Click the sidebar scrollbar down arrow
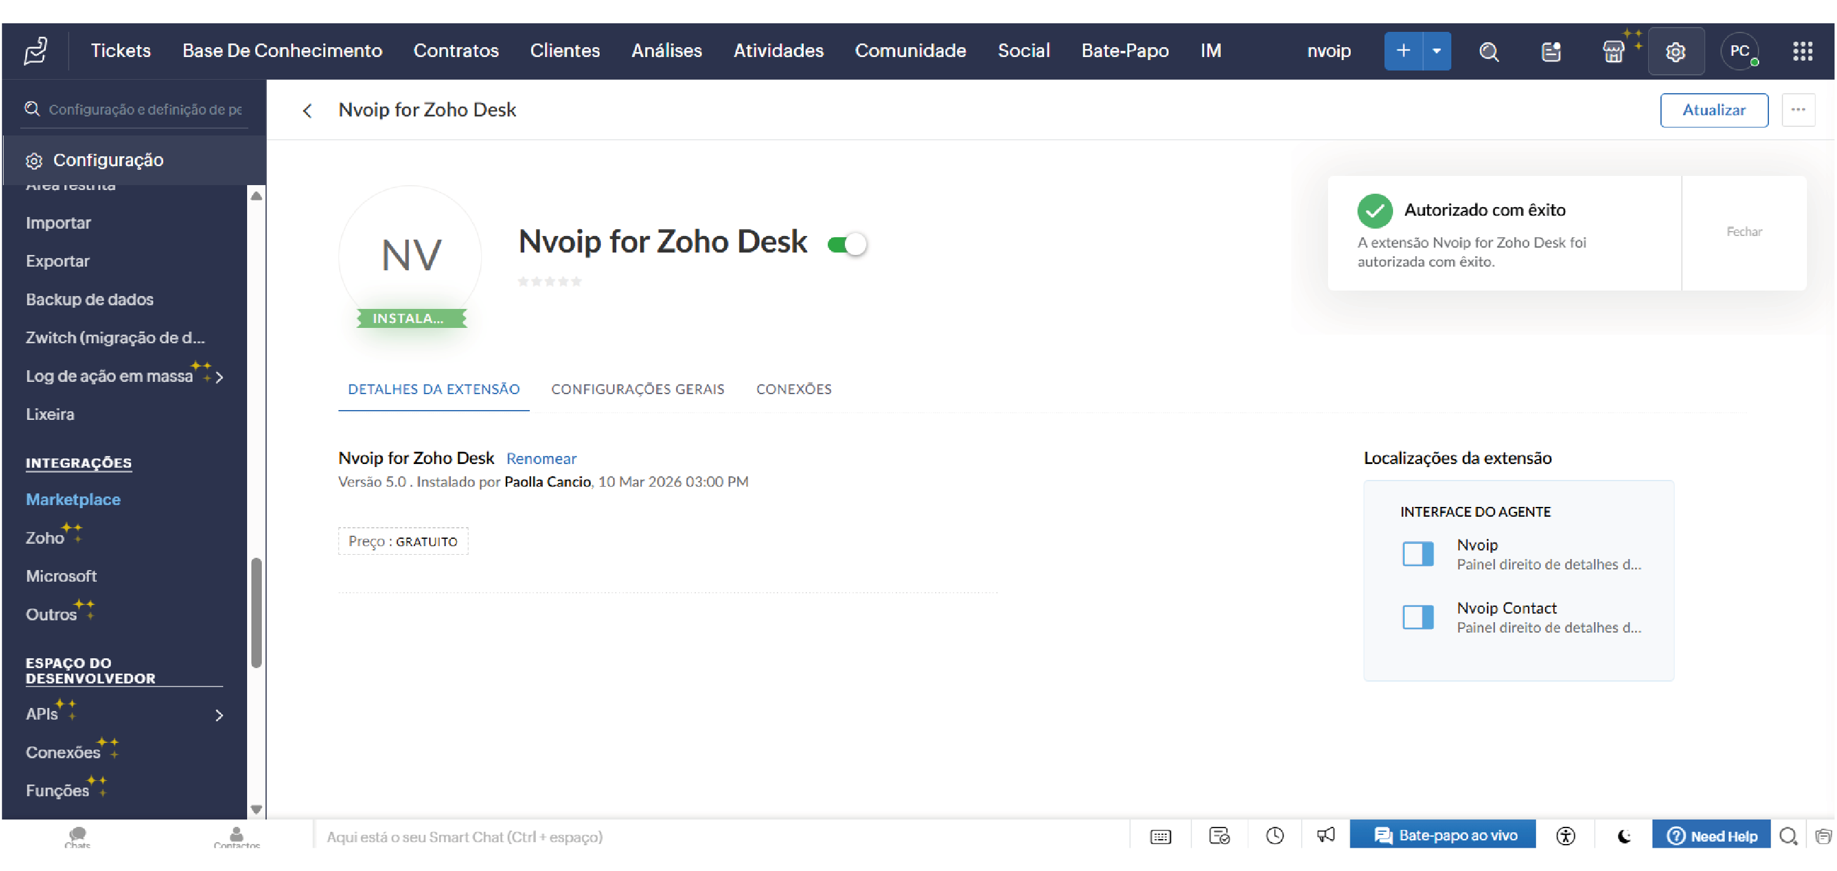Image resolution: width=1837 pixels, height=871 pixels. point(256,809)
